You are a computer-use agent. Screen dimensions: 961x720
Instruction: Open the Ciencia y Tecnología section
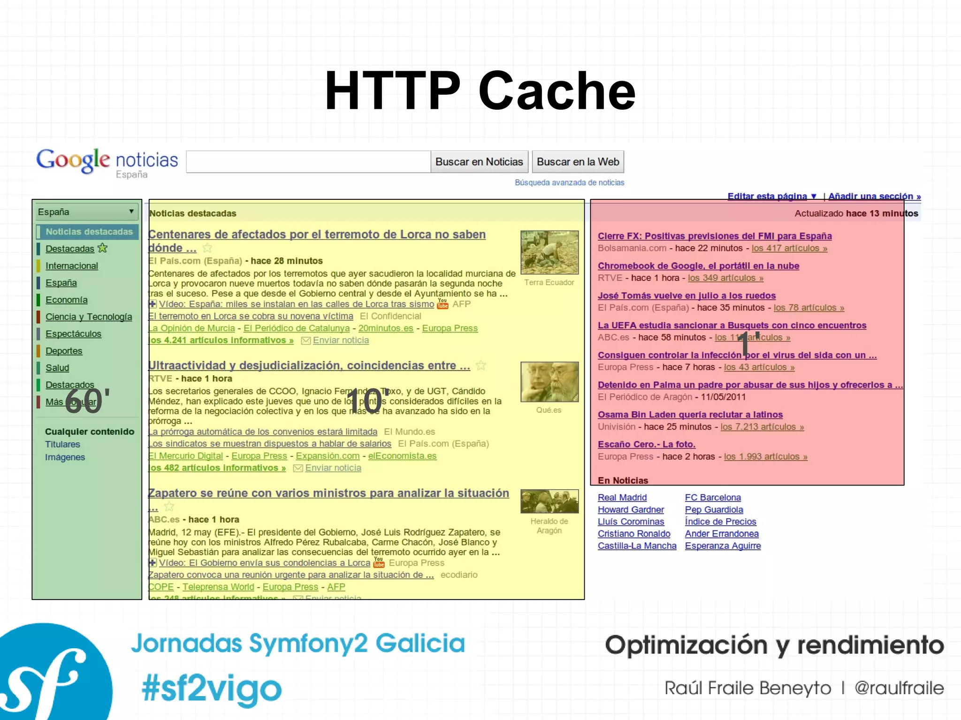tap(89, 317)
